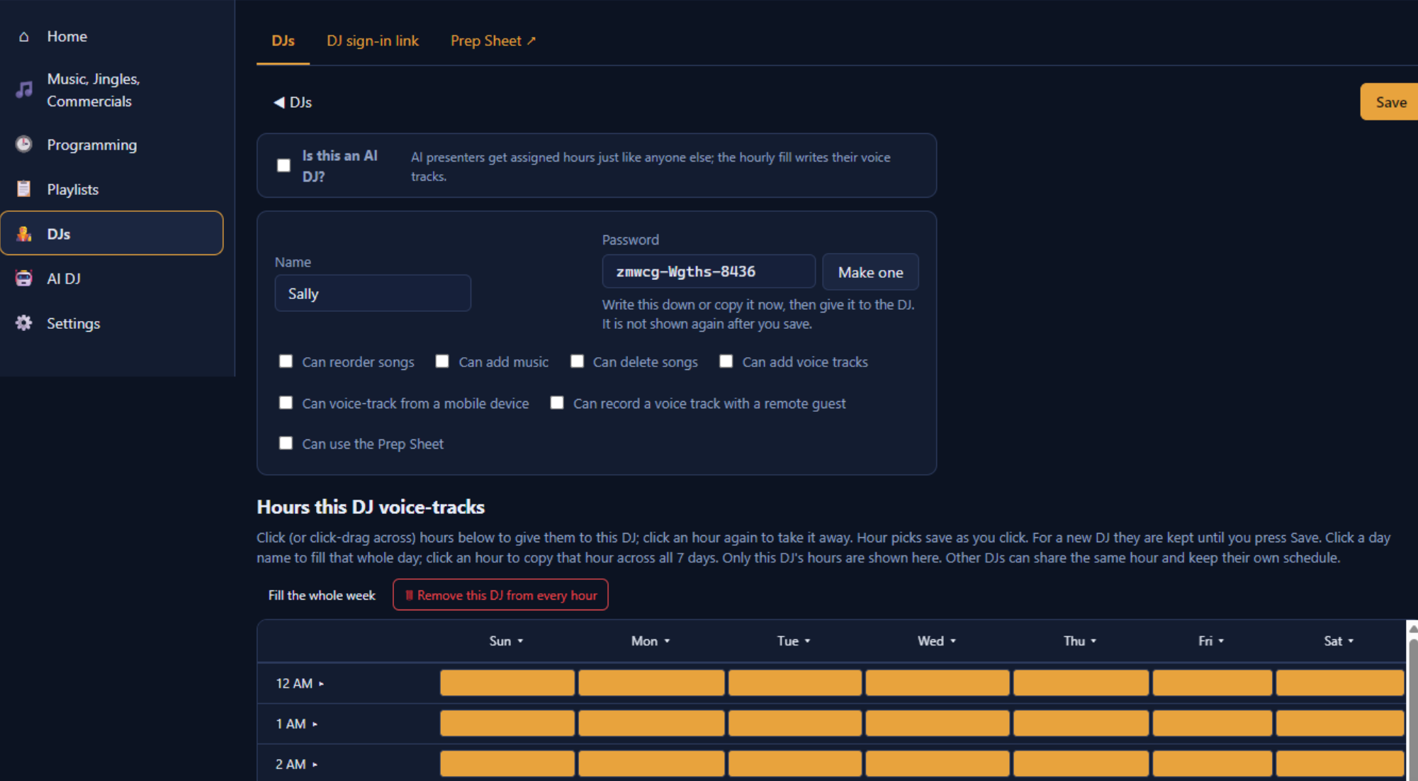Viewport: 1418px width, 781px height.
Task: Click the clock icon beside Programming
Action: 24,145
